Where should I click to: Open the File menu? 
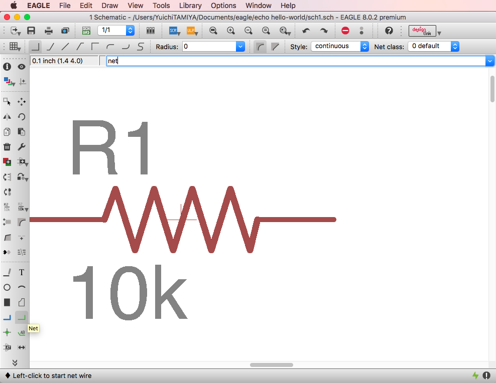coord(65,6)
